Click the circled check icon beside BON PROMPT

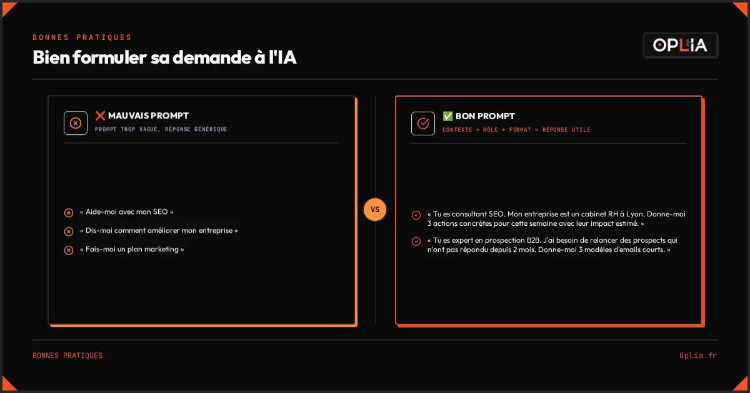423,123
